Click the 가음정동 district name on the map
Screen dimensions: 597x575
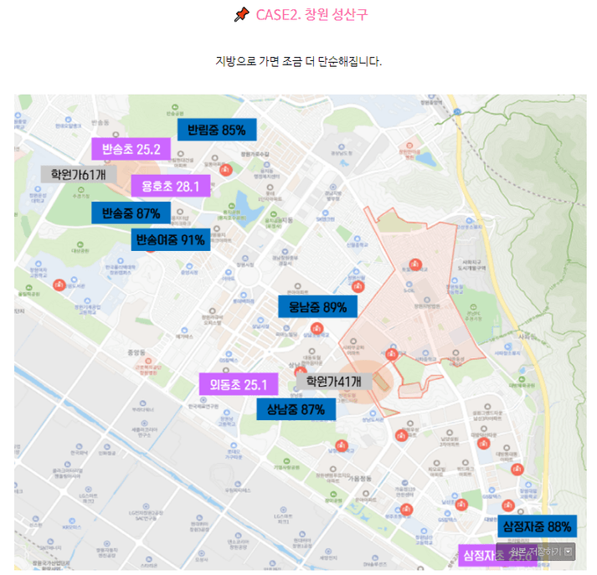pyautogui.click(x=359, y=478)
